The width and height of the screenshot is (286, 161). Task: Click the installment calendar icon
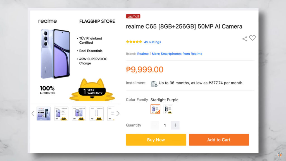pyautogui.click(x=154, y=84)
